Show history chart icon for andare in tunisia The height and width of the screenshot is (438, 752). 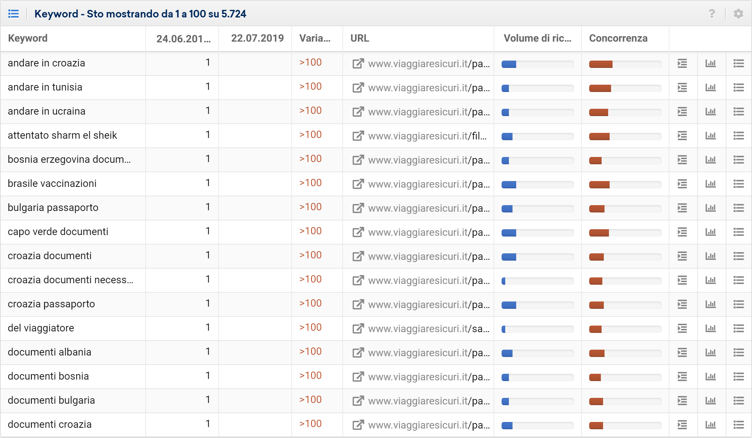tap(710, 88)
